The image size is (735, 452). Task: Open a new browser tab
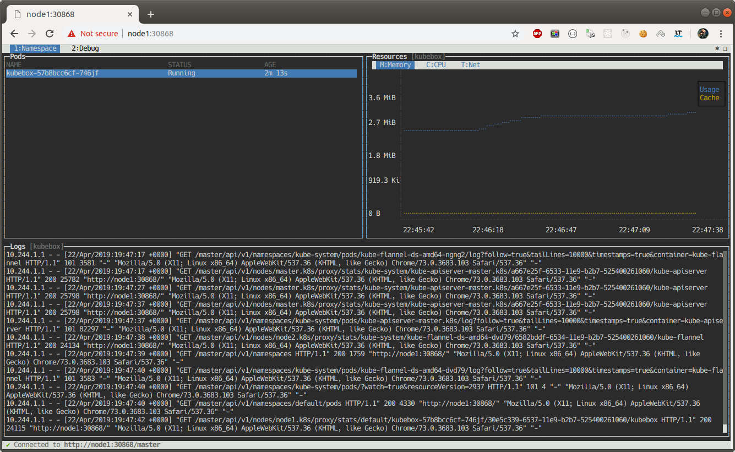151,14
